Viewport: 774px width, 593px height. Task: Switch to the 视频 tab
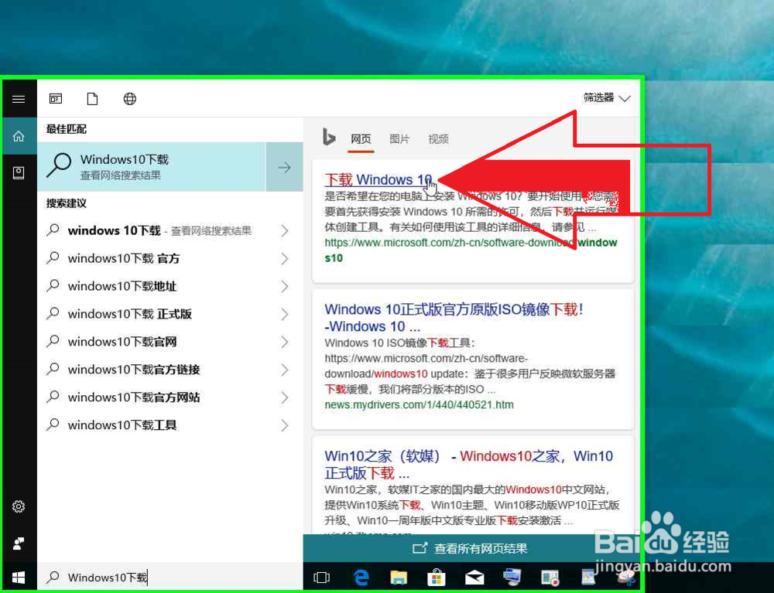[438, 139]
